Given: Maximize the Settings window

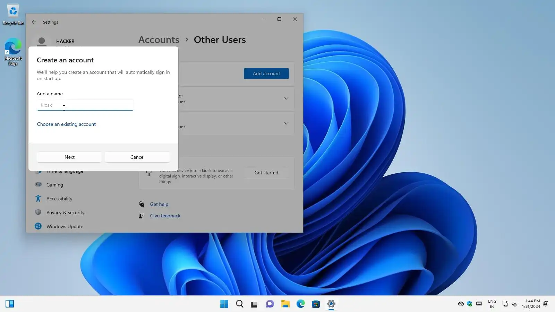Looking at the screenshot, I should 279,19.
